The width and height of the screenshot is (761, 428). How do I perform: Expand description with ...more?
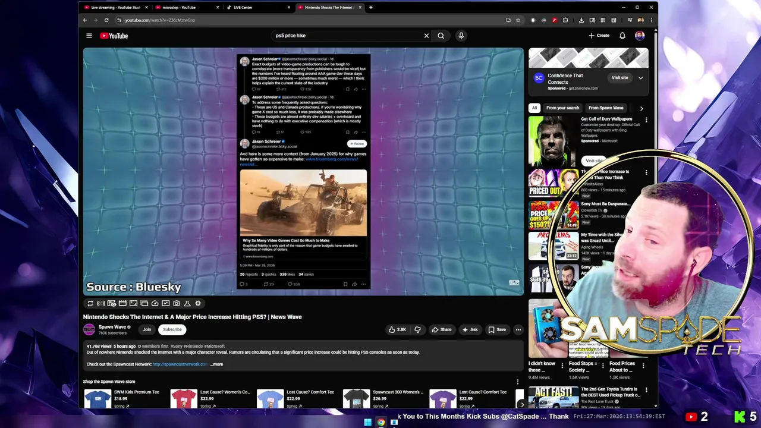coord(216,364)
